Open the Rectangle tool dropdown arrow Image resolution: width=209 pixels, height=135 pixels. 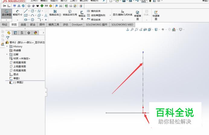(29, 15)
